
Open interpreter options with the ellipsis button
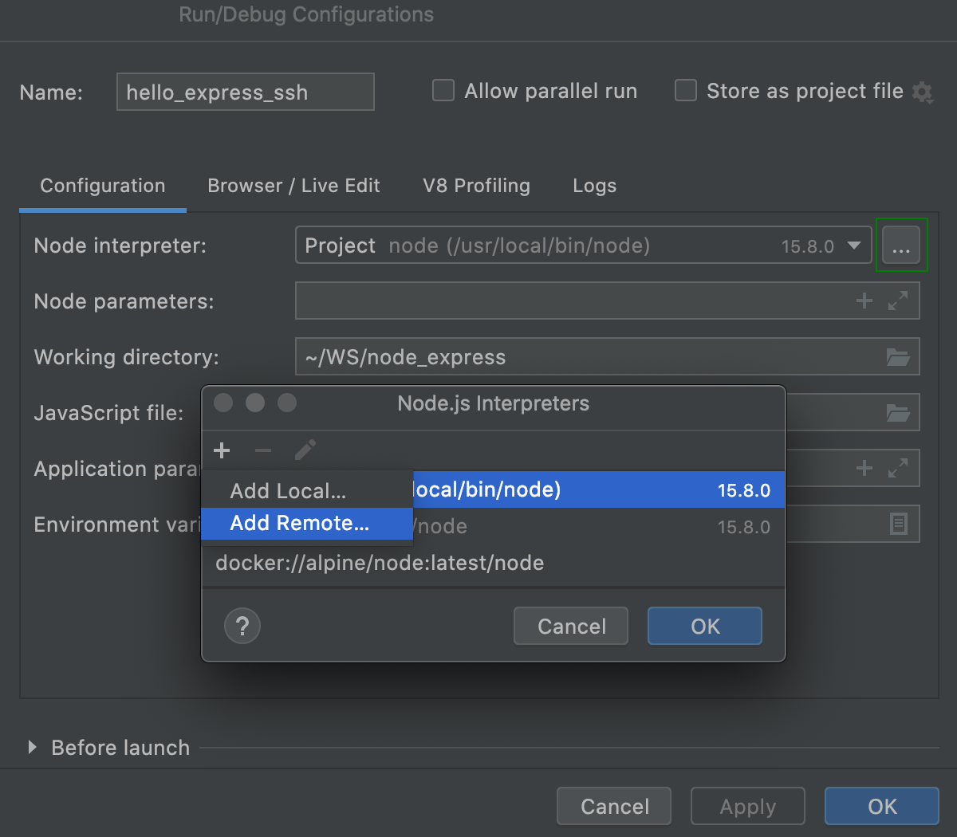(901, 246)
